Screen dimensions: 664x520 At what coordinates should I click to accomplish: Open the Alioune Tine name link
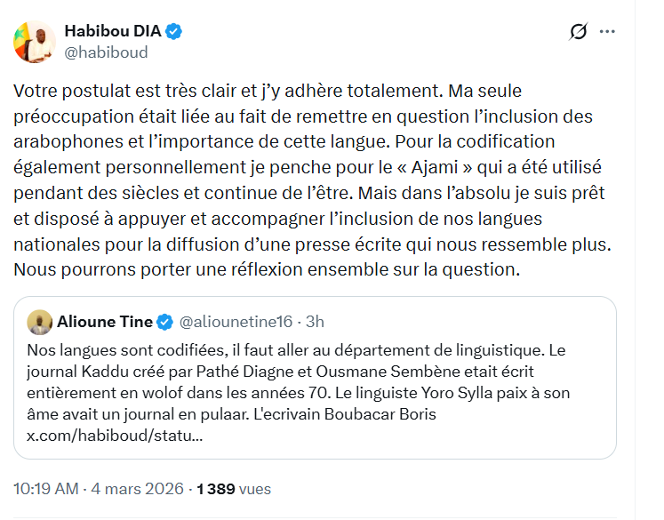tap(104, 322)
